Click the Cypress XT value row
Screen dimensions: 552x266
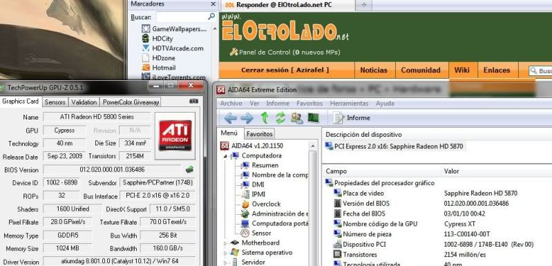(x=460, y=224)
